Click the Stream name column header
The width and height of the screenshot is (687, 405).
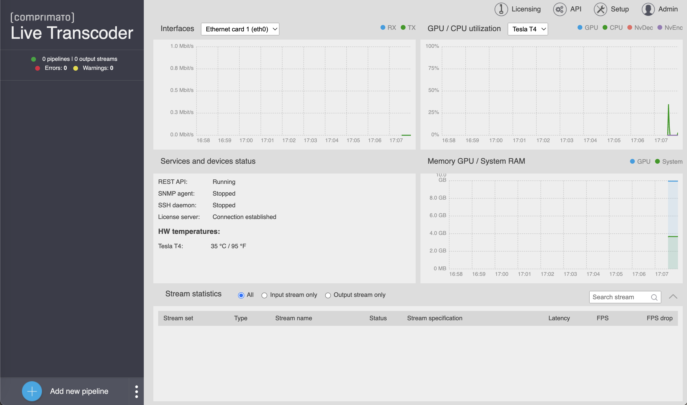(x=293, y=318)
